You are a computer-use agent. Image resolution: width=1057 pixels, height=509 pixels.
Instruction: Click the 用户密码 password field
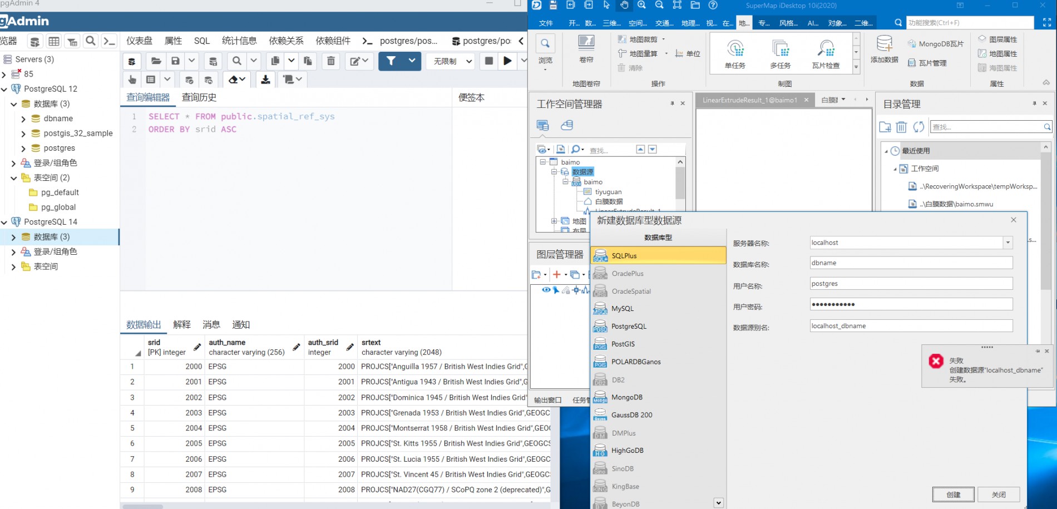coord(911,304)
